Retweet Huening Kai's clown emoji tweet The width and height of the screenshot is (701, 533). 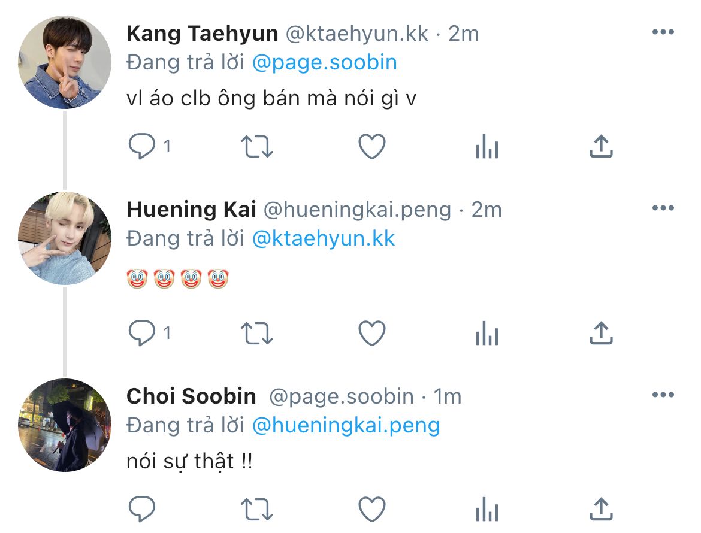tap(256, 334)
